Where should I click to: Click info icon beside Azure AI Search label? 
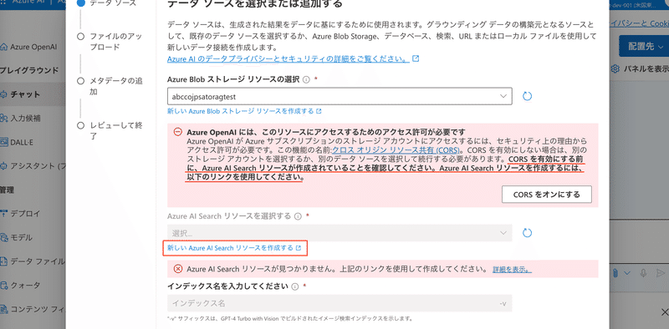[298, 215]
